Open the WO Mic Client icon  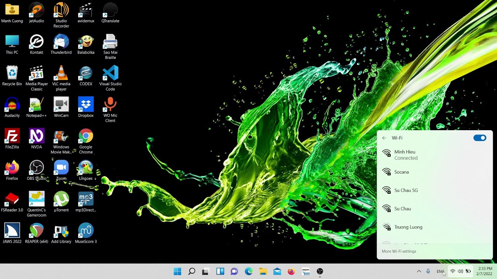pos(110,110)
